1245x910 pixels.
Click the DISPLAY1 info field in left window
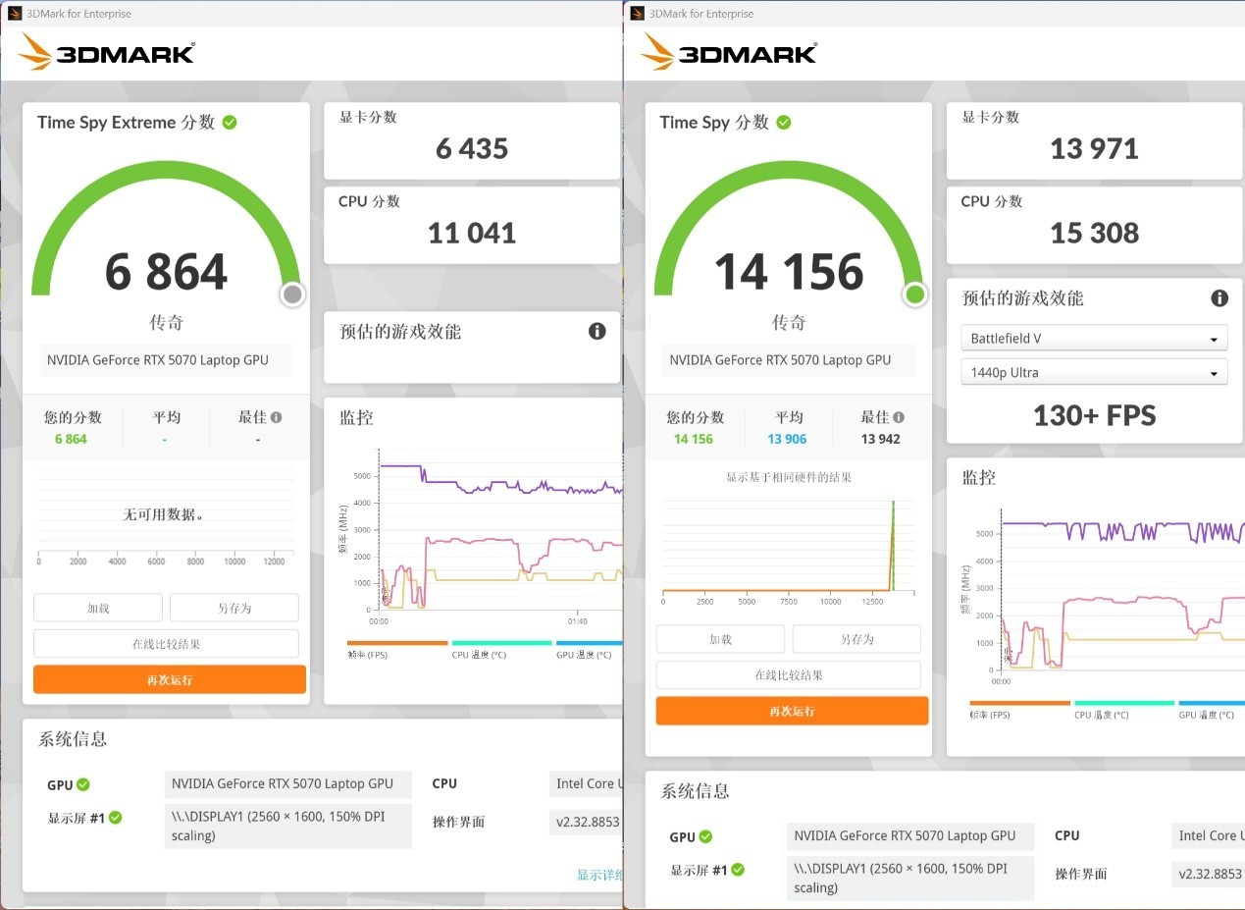pyautogui.click(x=288, y=827)
